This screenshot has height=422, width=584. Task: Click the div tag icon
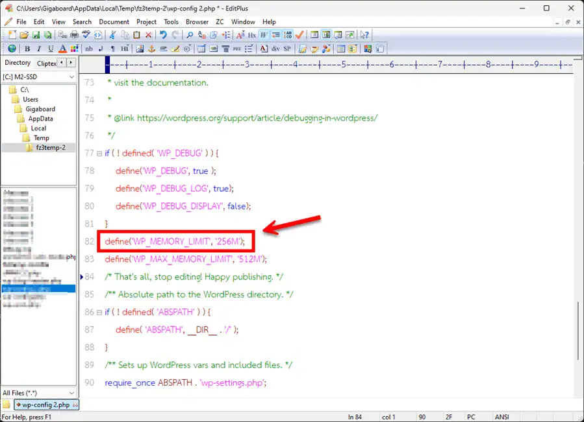click(x=275, y=49)
